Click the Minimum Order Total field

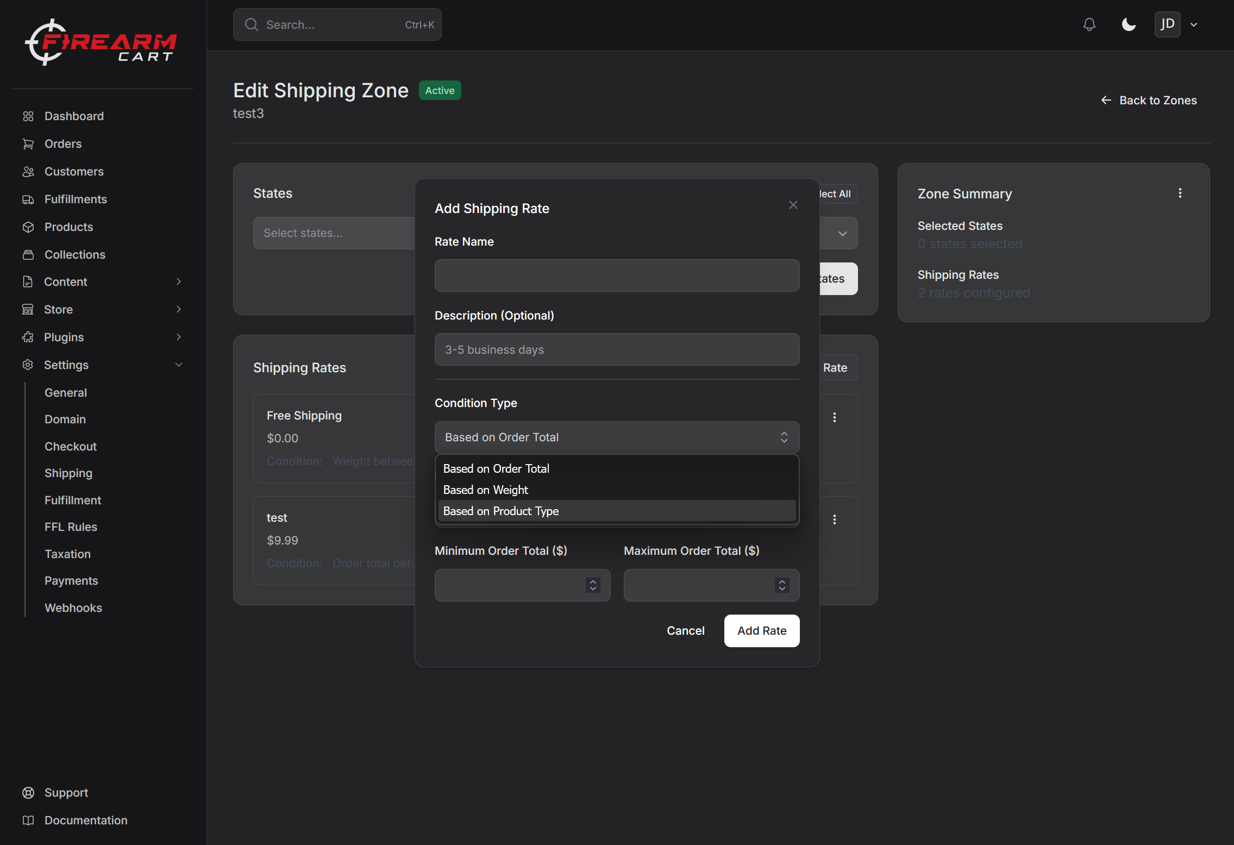click(x=522, y=585)
